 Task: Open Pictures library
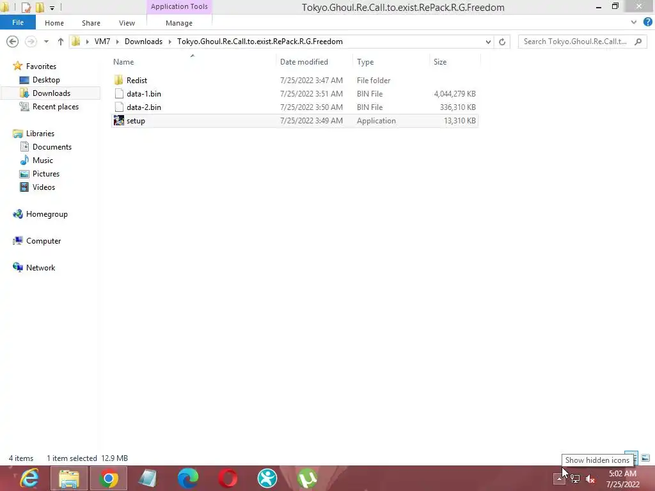pyautogui.click(x=46, y=174)
